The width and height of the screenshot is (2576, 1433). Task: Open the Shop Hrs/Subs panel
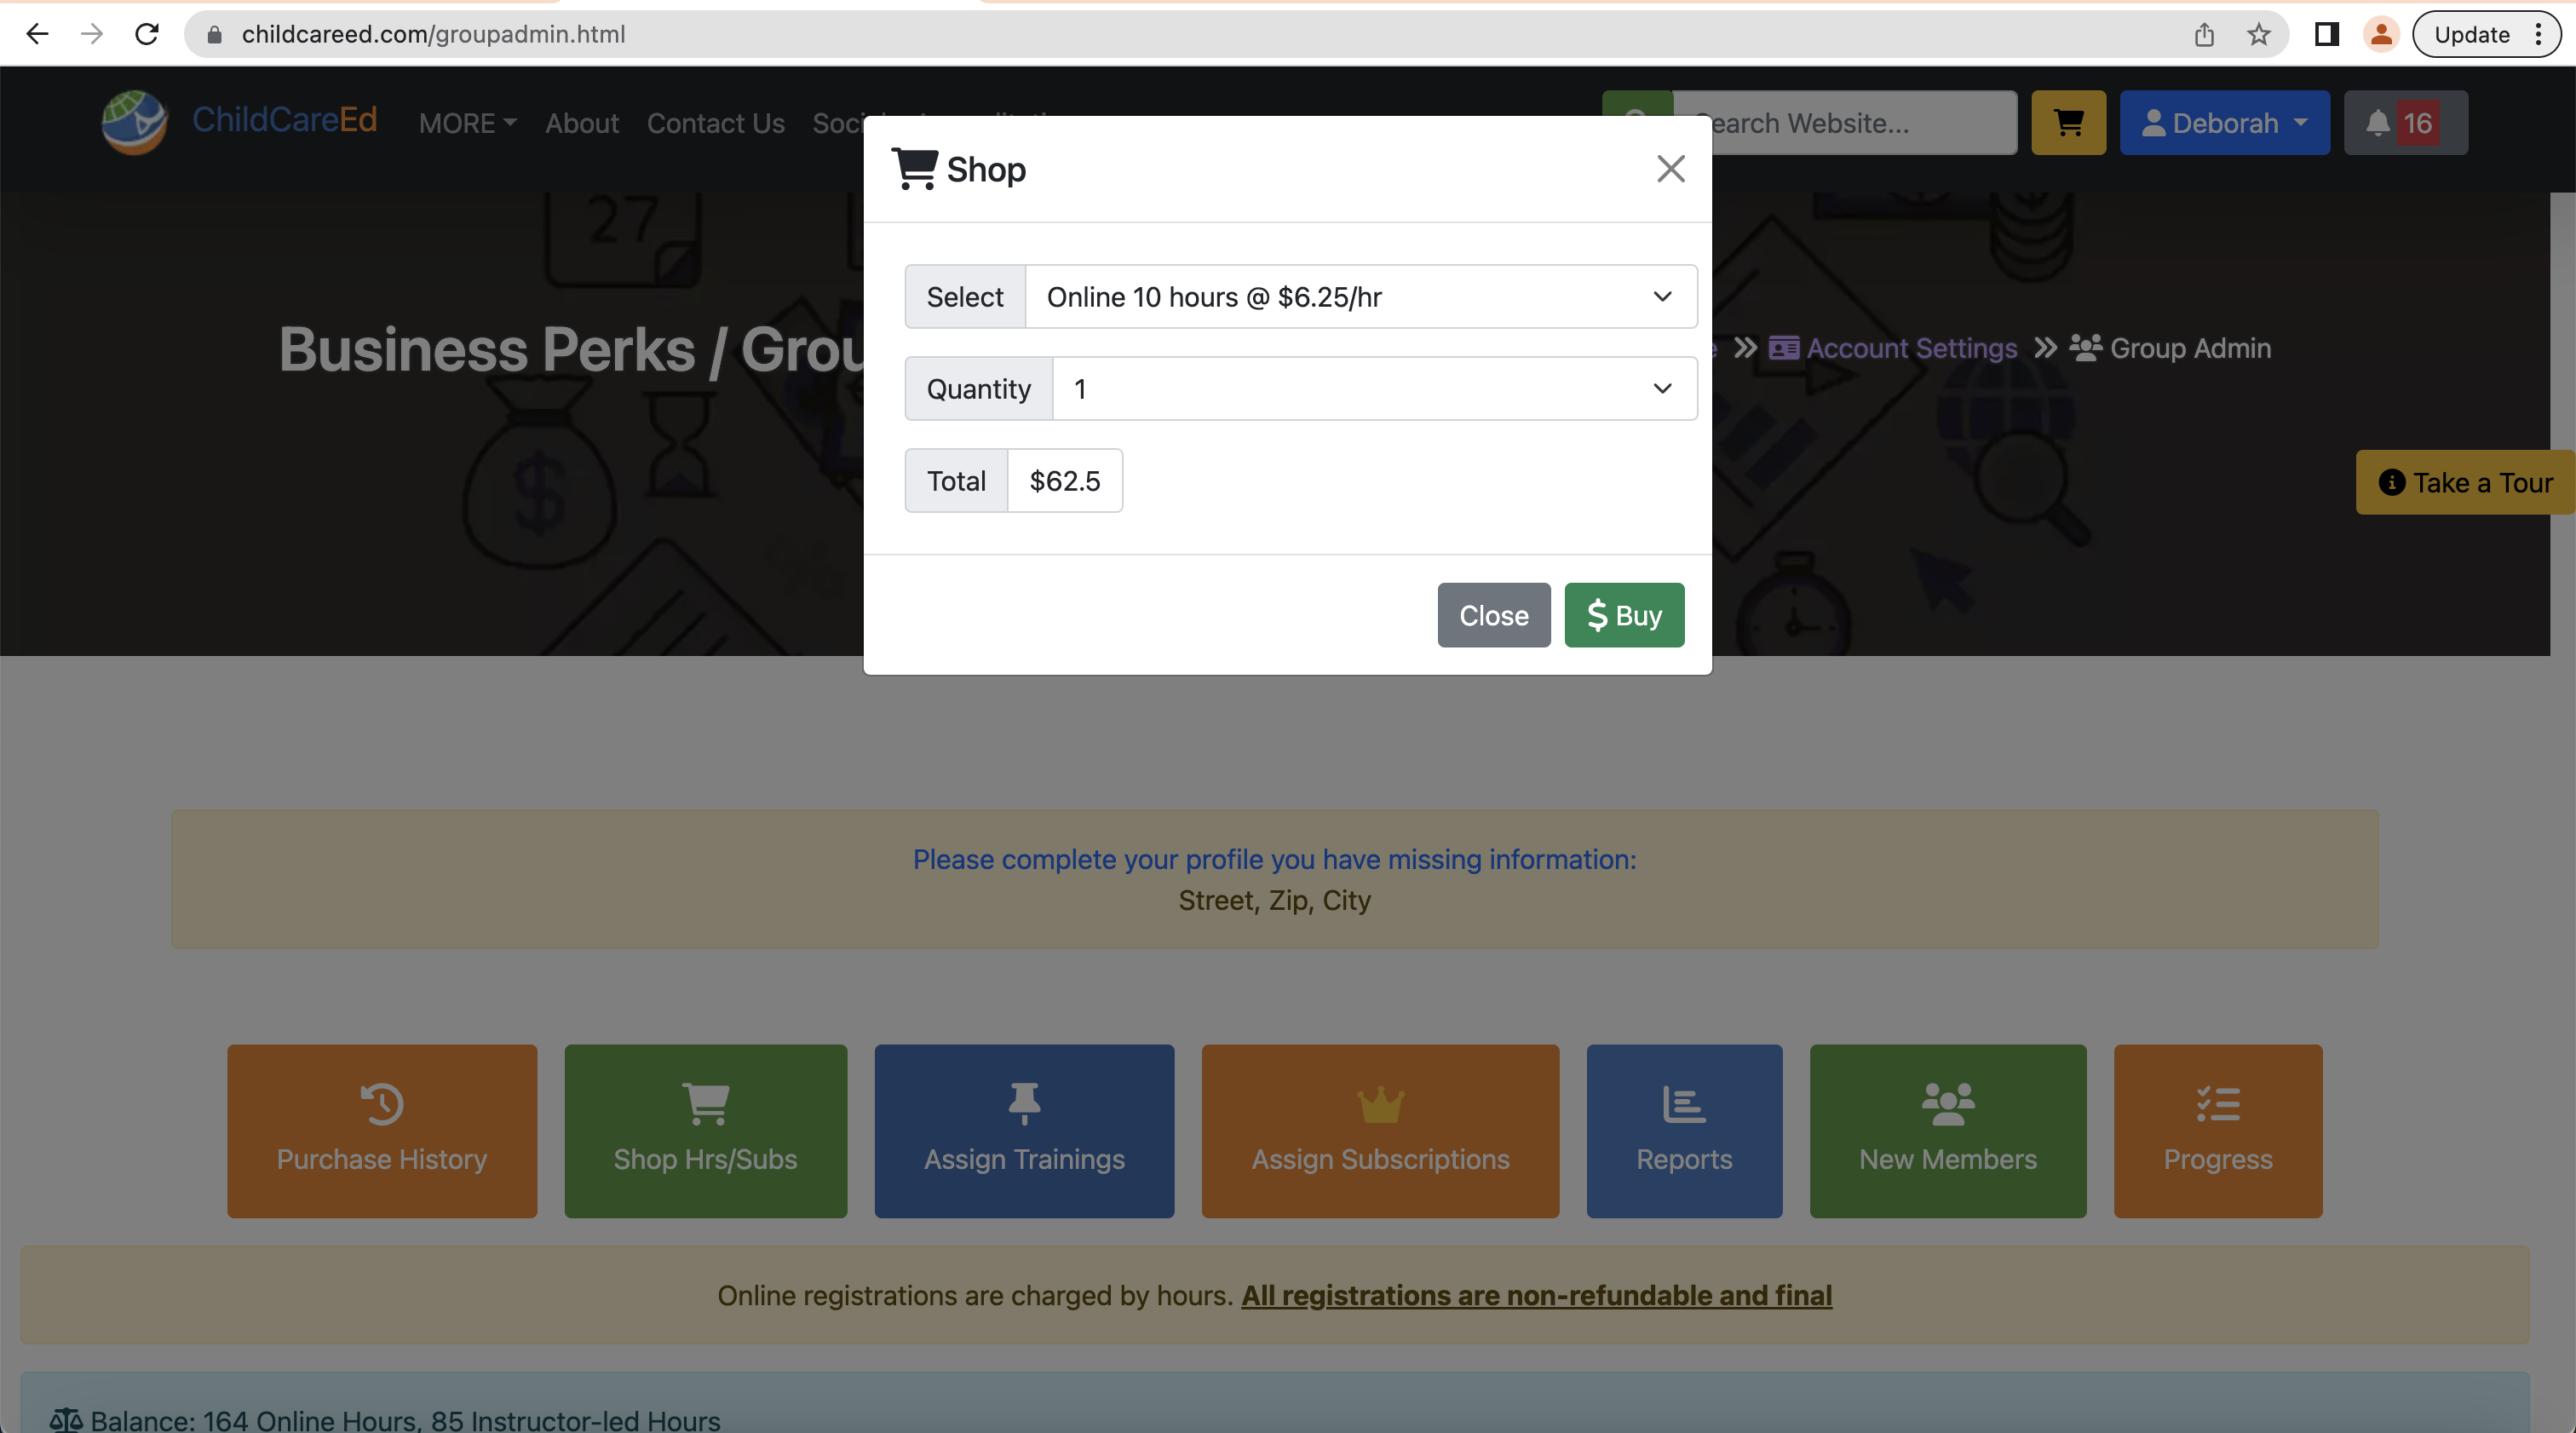pyautogui.click(x=705, y=1131)
